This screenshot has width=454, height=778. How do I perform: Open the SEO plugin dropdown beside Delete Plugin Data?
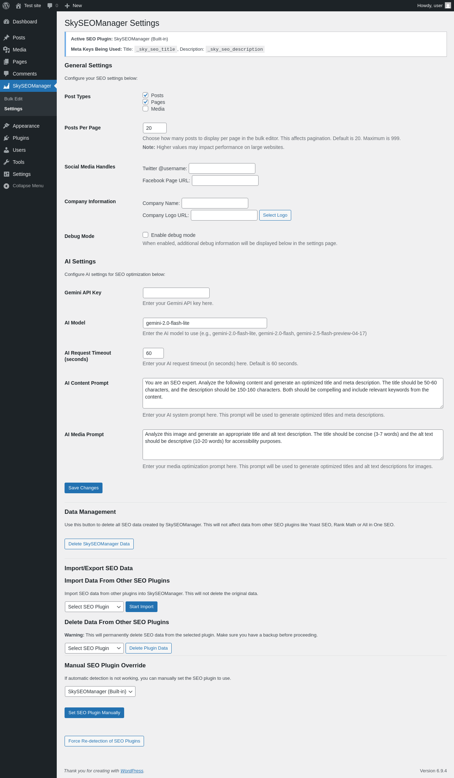pos(94,648)
